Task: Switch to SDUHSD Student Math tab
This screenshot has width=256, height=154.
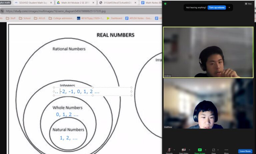Action: [x=33, y=3]
